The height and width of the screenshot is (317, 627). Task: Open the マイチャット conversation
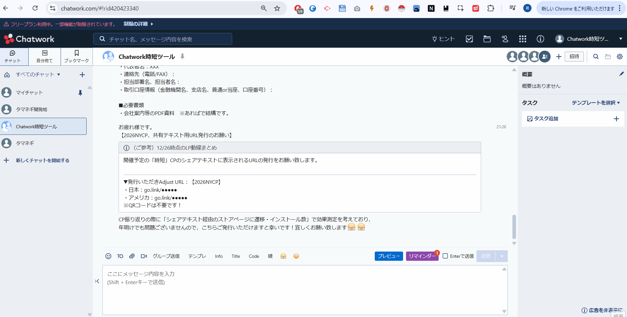coord(43,93)
